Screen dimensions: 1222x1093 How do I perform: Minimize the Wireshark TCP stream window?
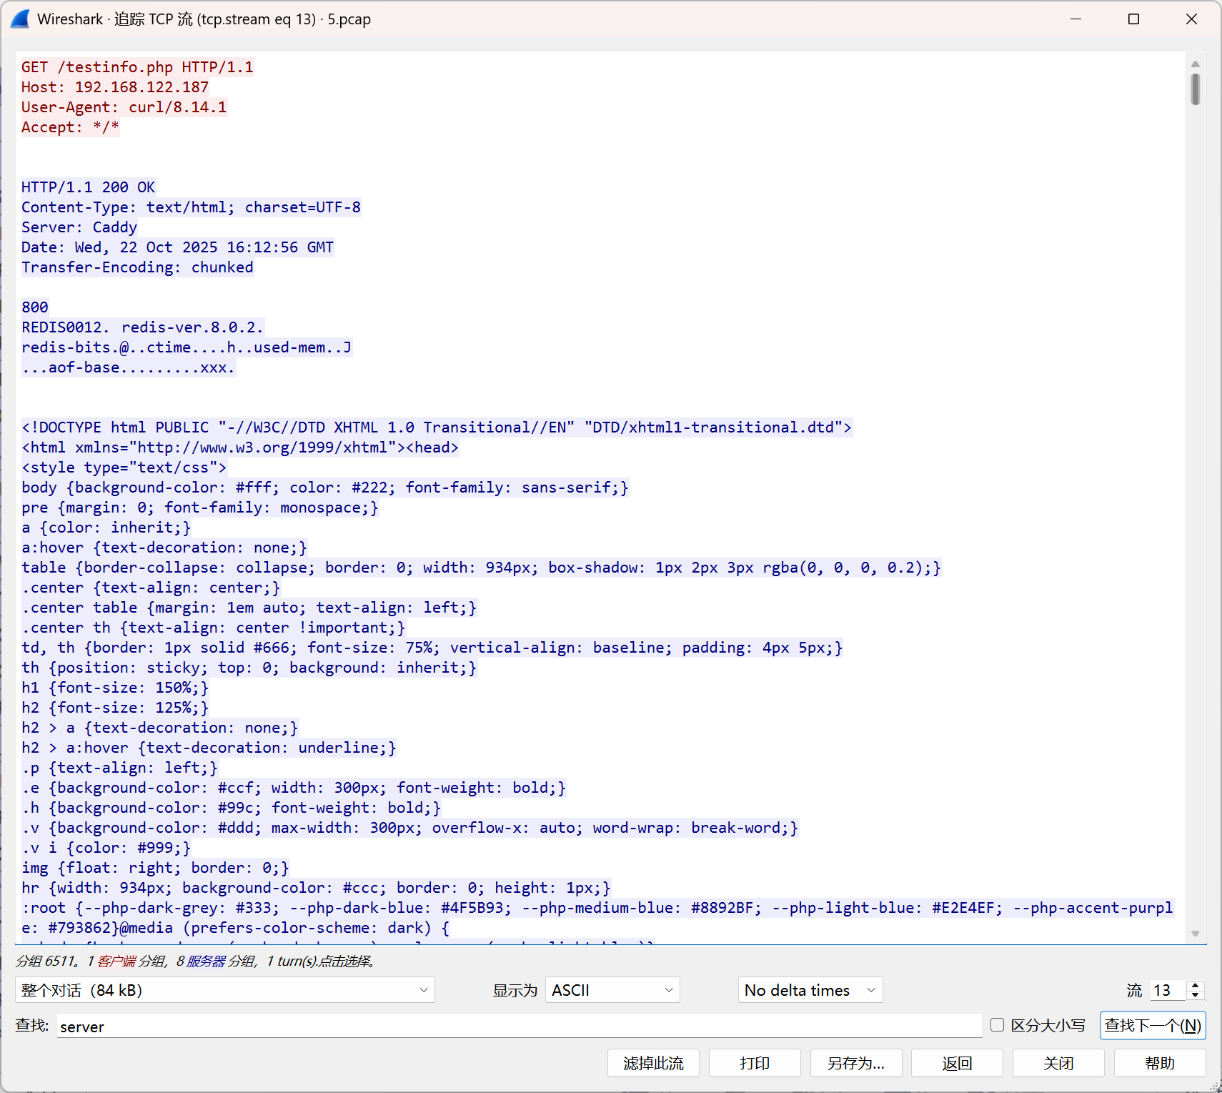pyautogui.click(x=1076, y=19)
